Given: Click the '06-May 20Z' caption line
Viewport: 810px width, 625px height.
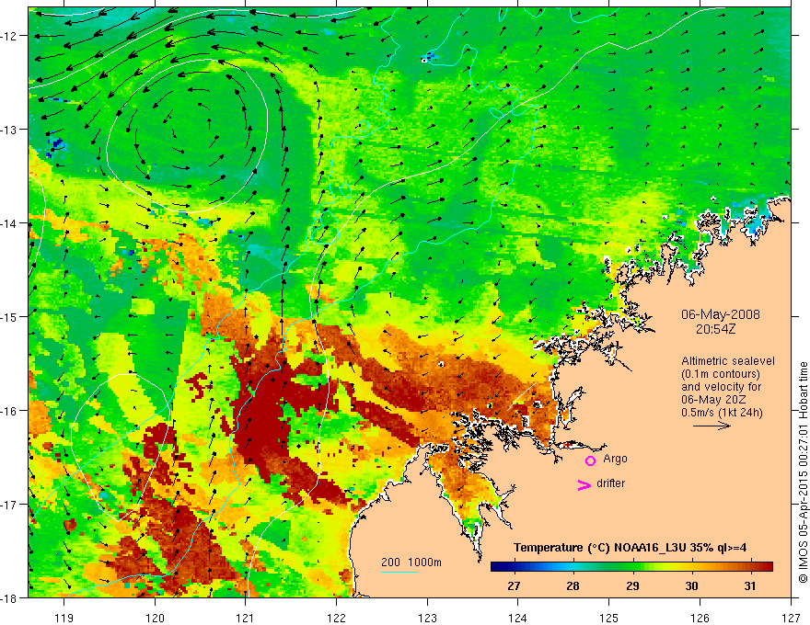Looking at the screenshot, I should point(713,400).
